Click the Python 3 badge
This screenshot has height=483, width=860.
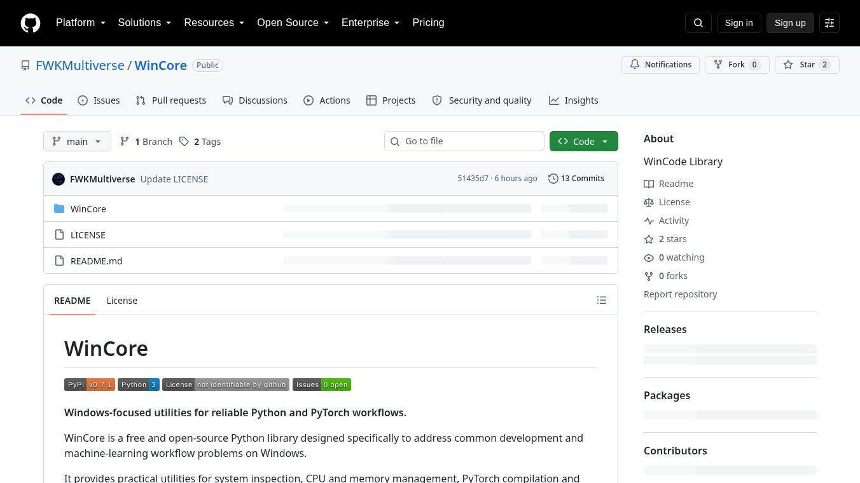[x=139, y=384]
